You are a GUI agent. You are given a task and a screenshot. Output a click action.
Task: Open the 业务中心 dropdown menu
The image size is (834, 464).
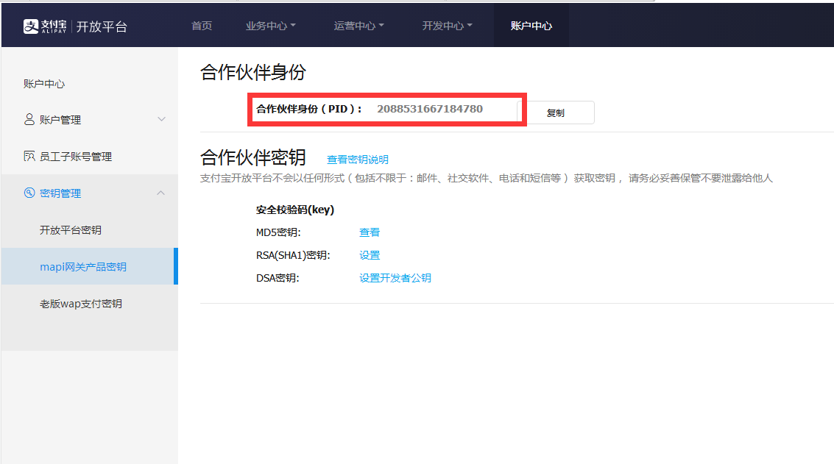click(x=271, y=26)
